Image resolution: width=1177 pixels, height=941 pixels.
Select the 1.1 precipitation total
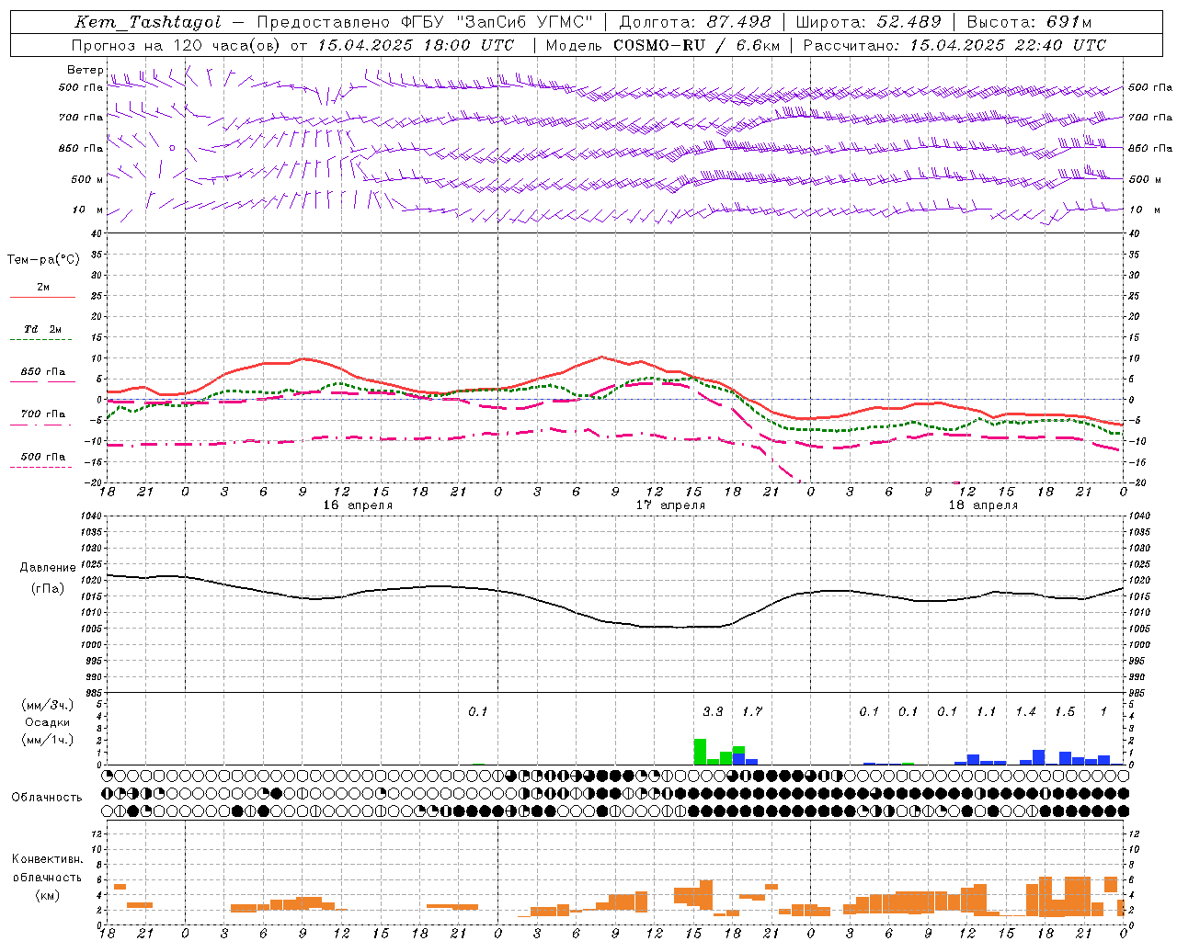tap(986, 711)
